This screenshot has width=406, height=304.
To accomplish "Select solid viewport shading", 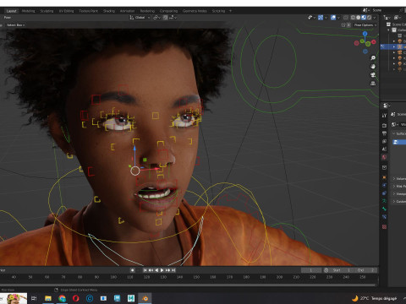I will click(359, 18).
